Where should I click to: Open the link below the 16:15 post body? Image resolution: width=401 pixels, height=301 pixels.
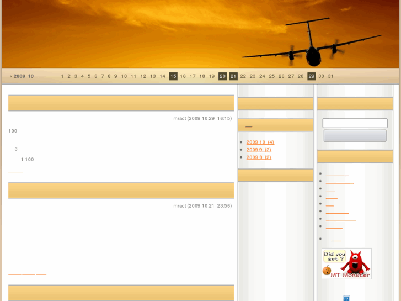pos(15,171)
